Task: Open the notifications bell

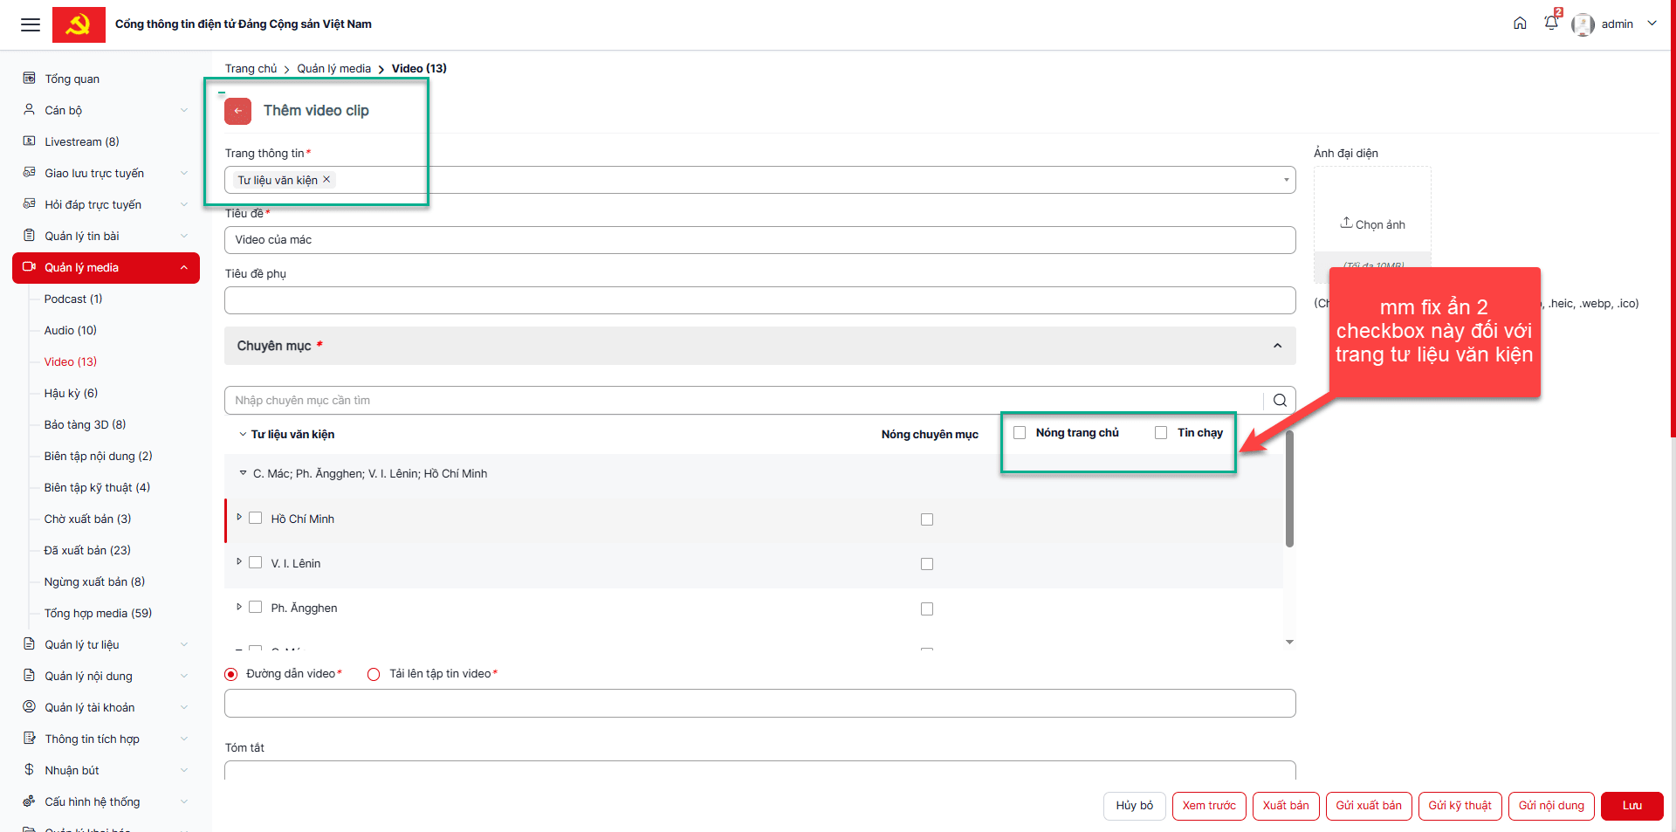Action: pyautogui.click(x=1551, y=24)
